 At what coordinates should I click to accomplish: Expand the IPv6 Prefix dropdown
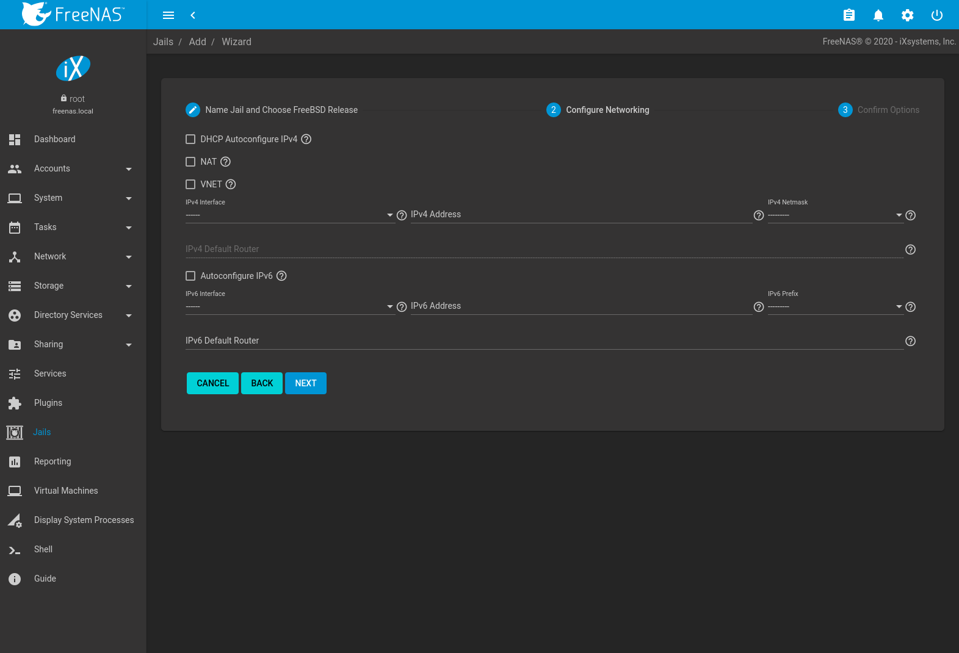click(x=834, y=307)
